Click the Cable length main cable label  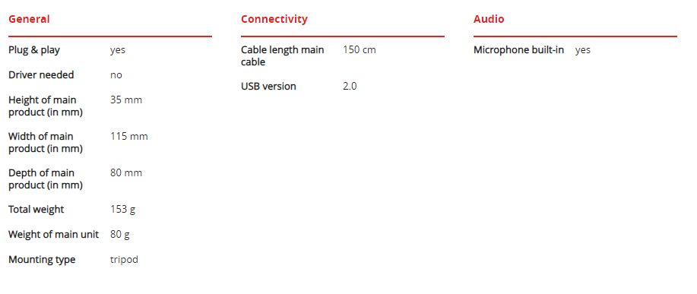[x=282, y=56]
